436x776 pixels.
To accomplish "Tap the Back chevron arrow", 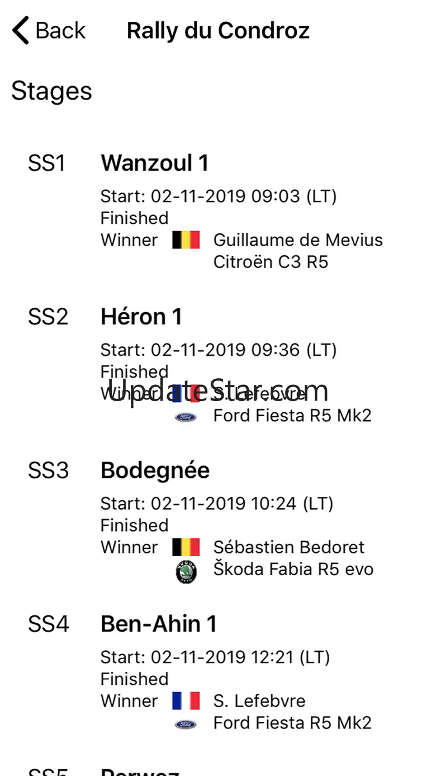I will 21,30.
